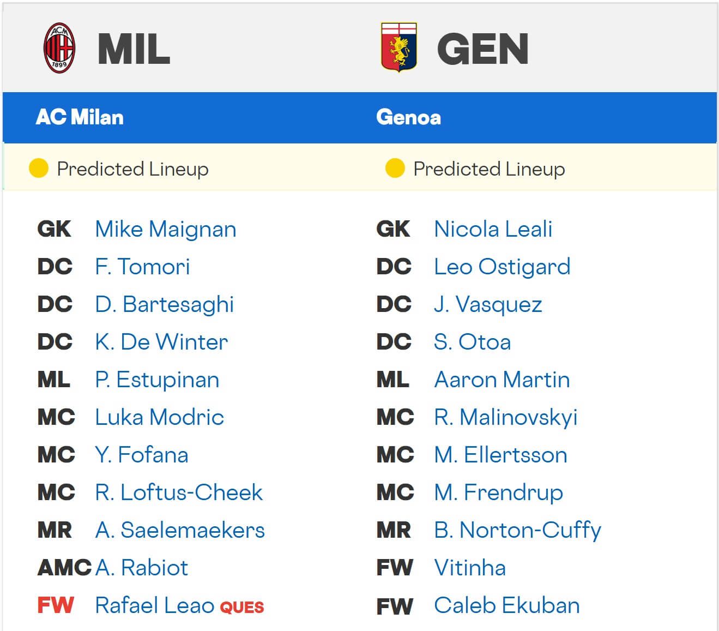Click the FW position label for Rafael Leao
The image size is (719, 631).
(x=55, y=606)
